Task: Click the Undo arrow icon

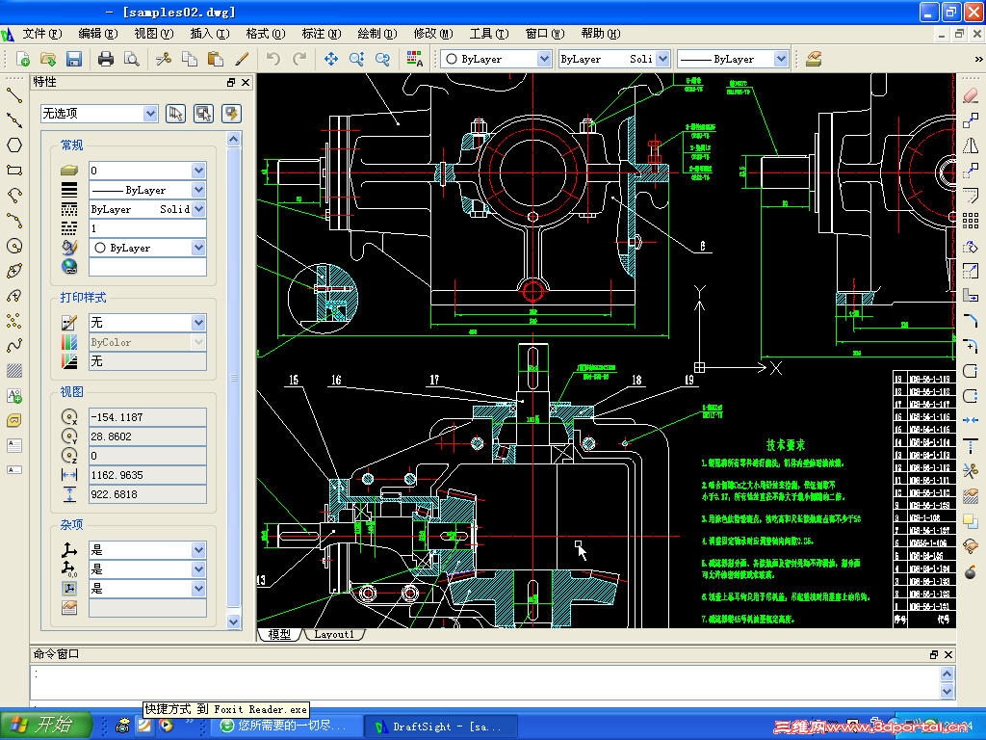Action: [x=272, y=59]
